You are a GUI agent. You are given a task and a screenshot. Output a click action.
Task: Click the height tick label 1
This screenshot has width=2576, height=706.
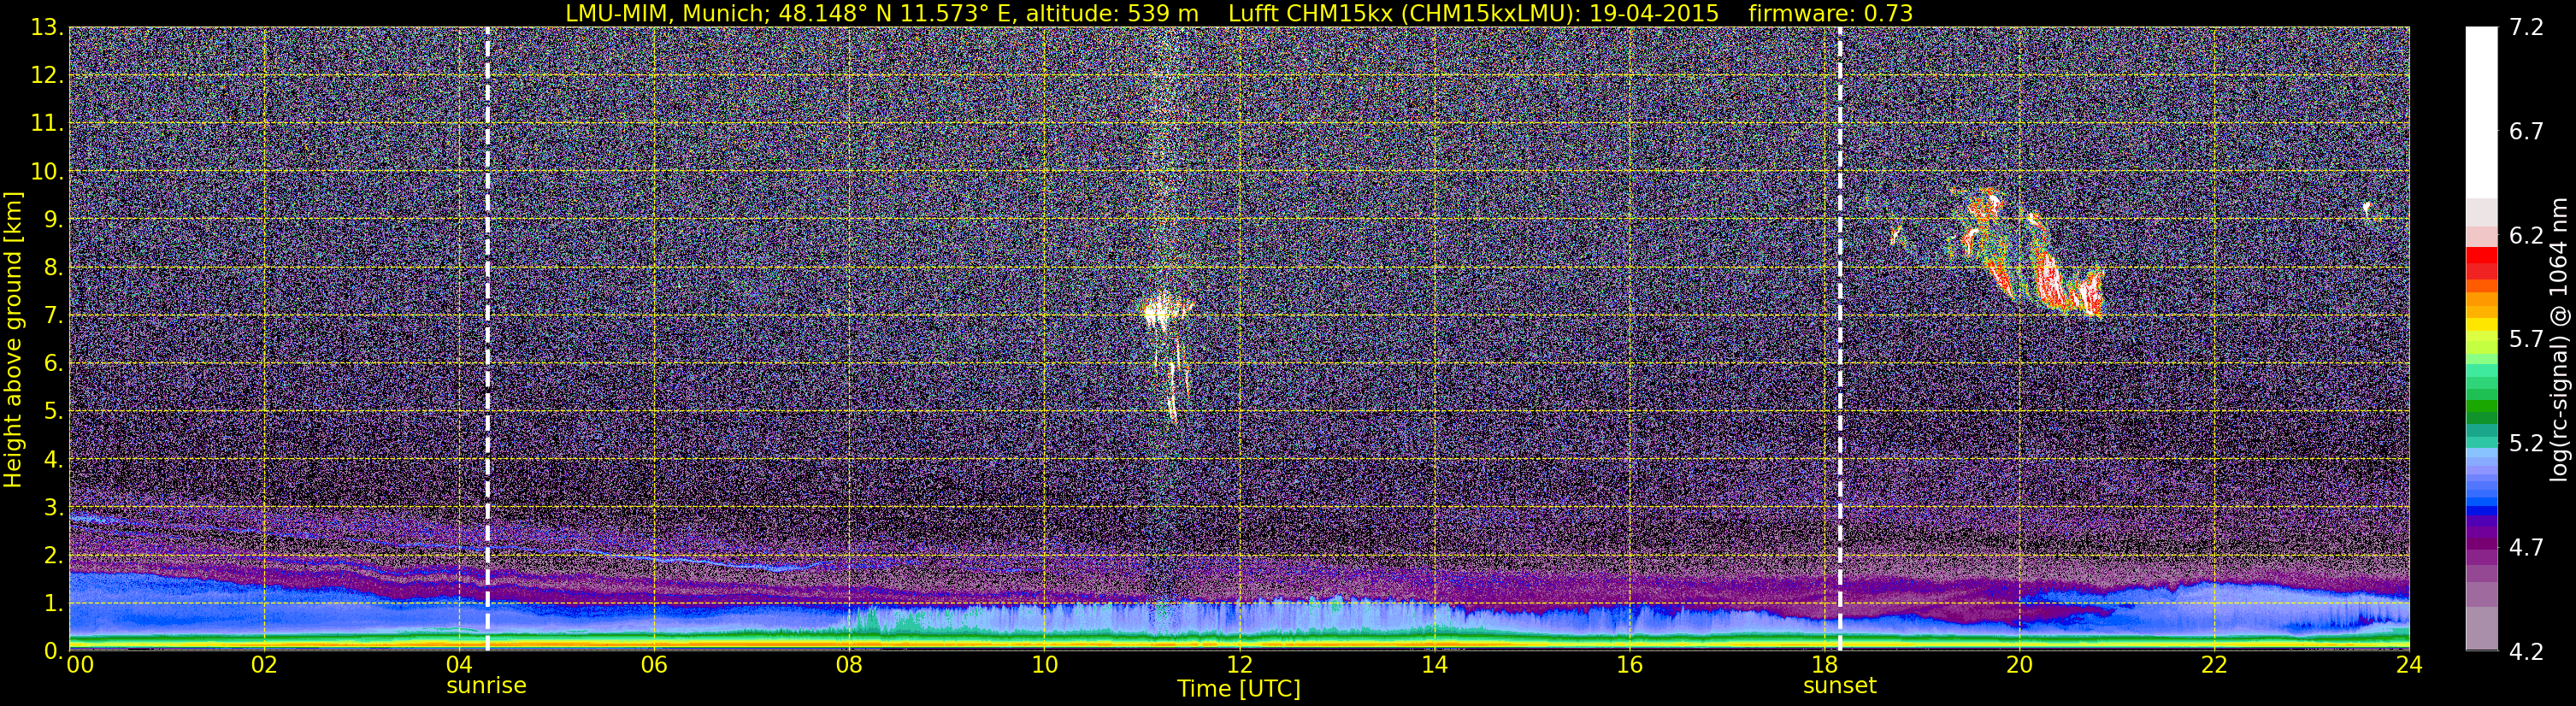(x=53, y=604)
